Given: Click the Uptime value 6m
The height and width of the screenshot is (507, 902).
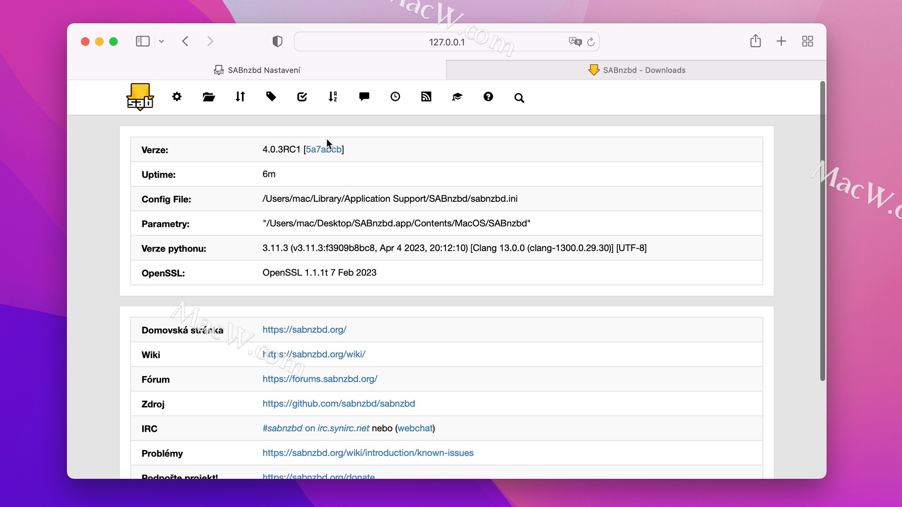Looking at the screenshot, I should pos(269,174).
